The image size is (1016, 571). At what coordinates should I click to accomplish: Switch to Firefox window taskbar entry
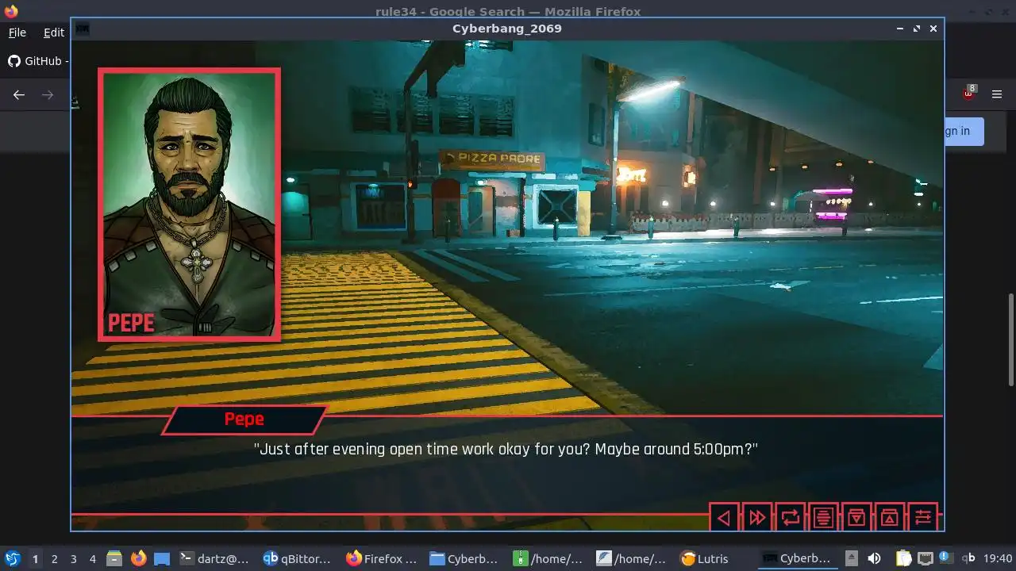click(x=382, y=558)
